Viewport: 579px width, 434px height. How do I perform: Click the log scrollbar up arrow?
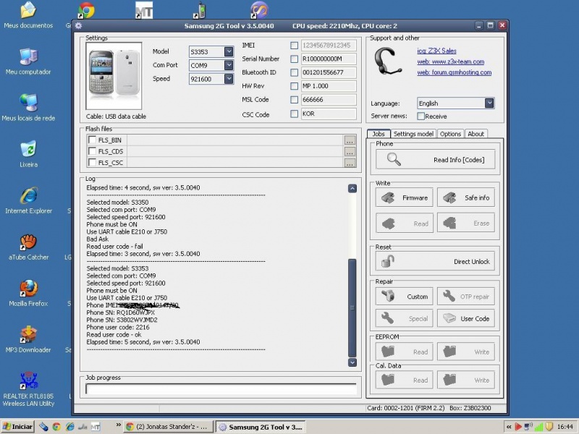352,189
